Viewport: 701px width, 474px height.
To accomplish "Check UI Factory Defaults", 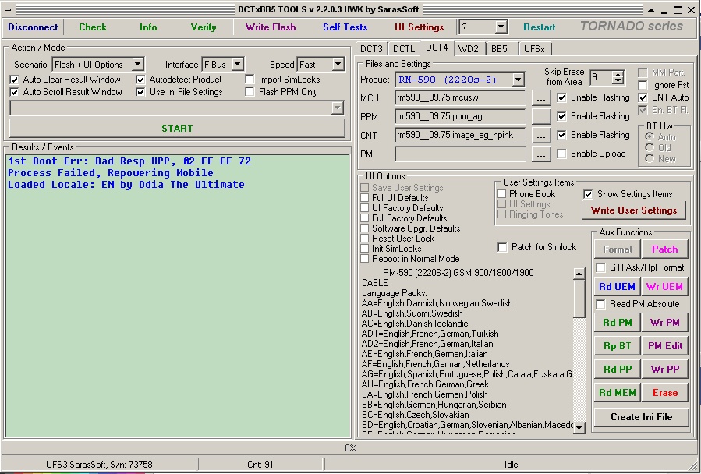I will click(x=365, y=208).
